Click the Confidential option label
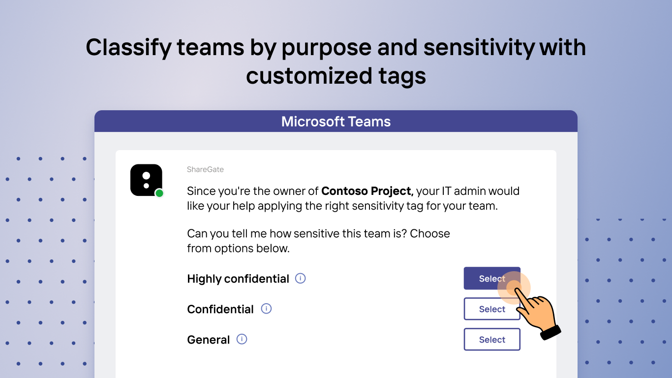This screenshot has height=378, width=672. (x=220, y=310)
